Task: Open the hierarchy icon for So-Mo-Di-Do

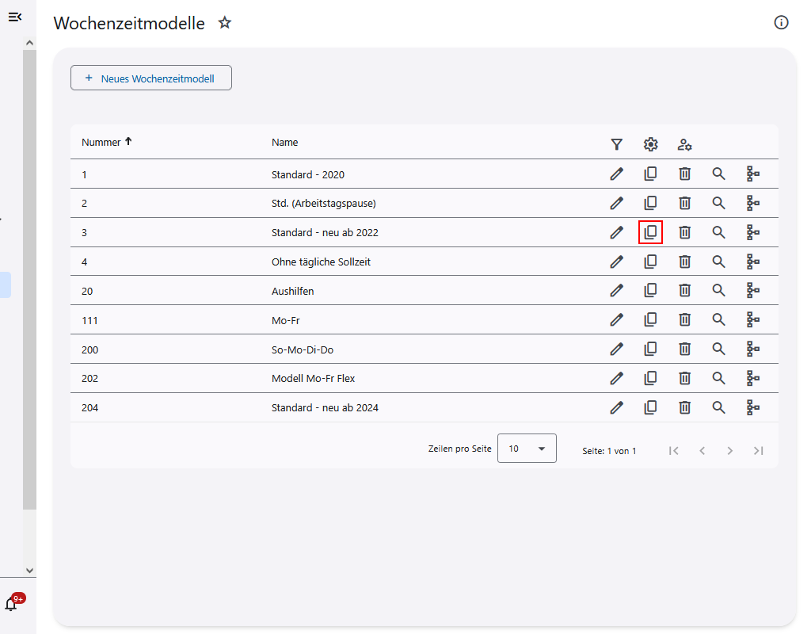Action: [753, 349]
